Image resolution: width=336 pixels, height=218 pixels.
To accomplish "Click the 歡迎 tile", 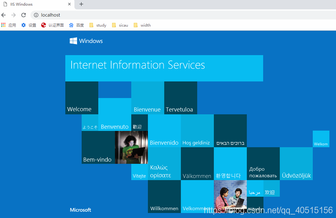I will pyautogui.click(x=139, y=123).
